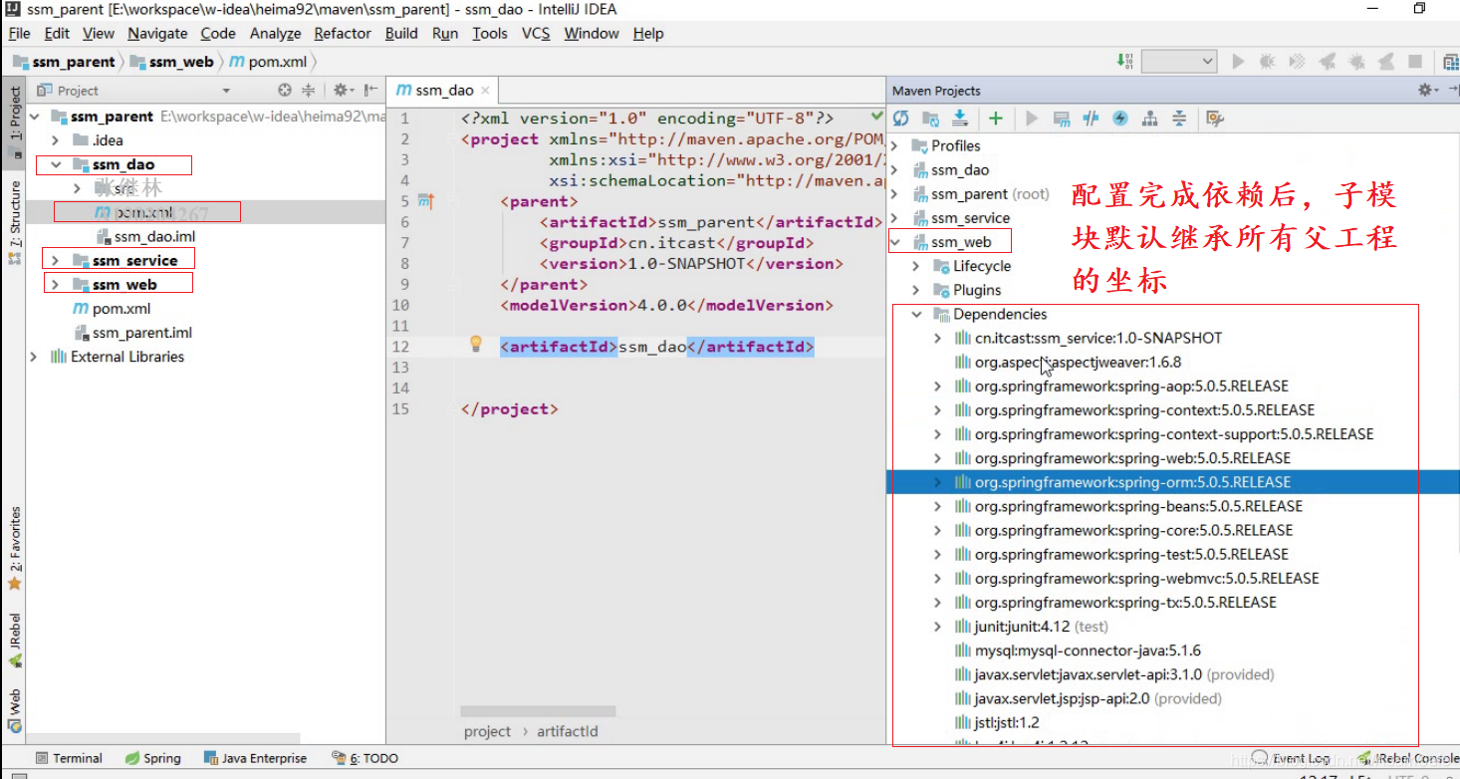Open Maven settings wrench icon

pos(1215,119)
